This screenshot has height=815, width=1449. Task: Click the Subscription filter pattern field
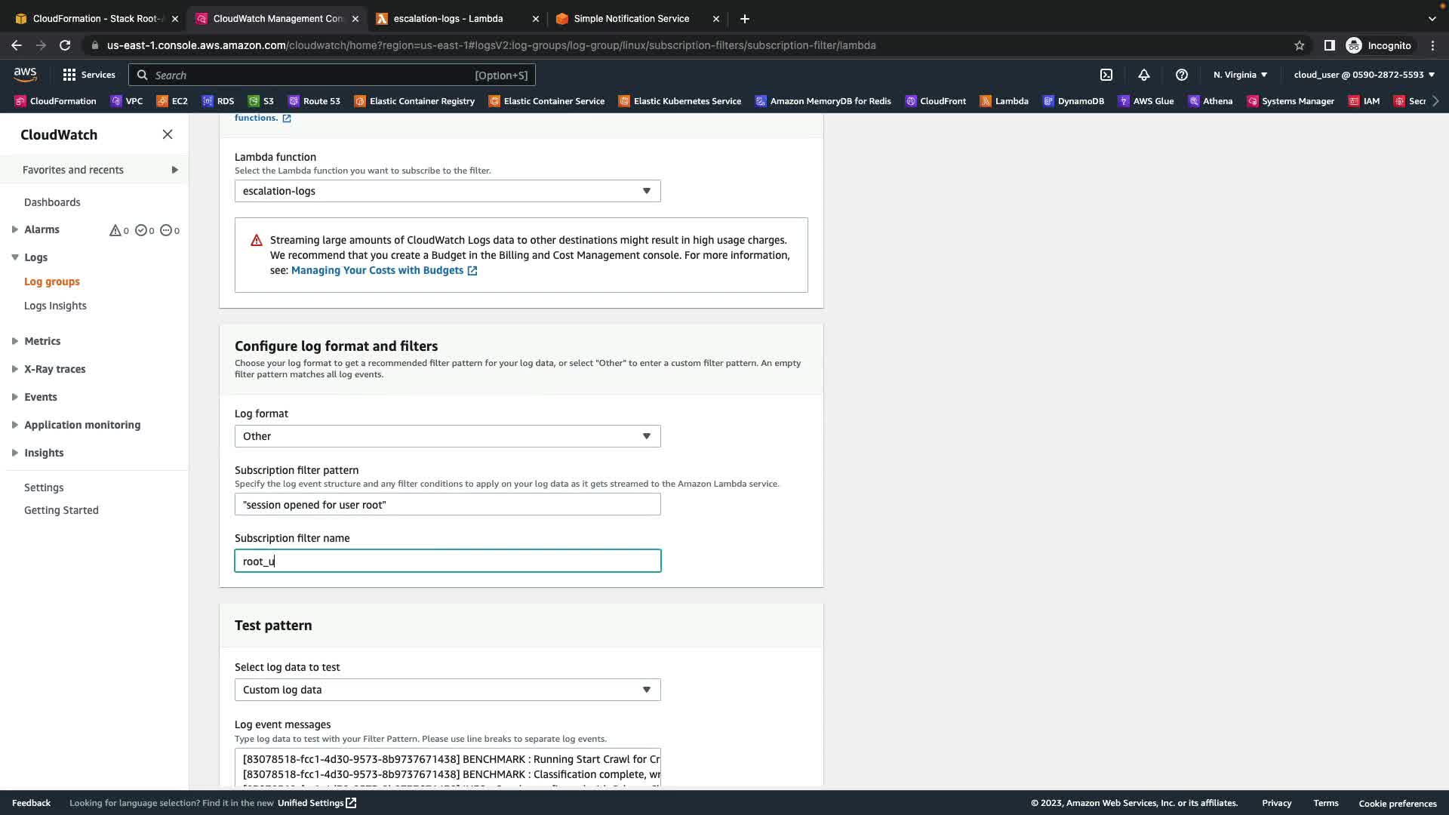448,504
